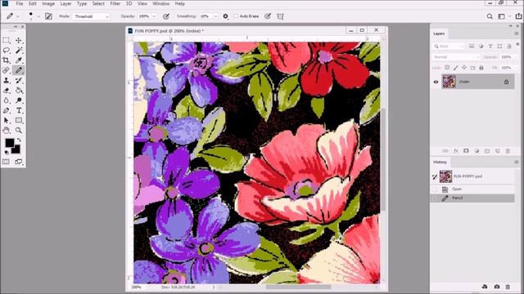
Task: Select the Rectangle shape tool
Action: coord(19,120)
